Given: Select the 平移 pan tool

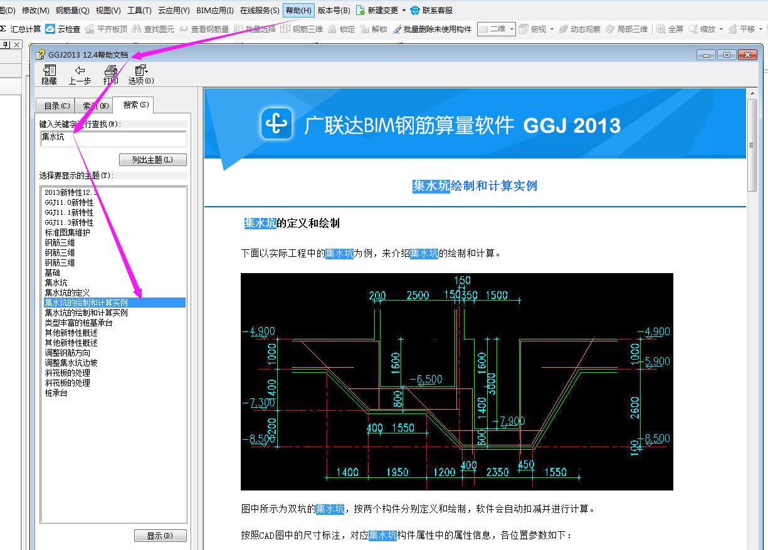Looking at the screenshot, I should 742,29.
